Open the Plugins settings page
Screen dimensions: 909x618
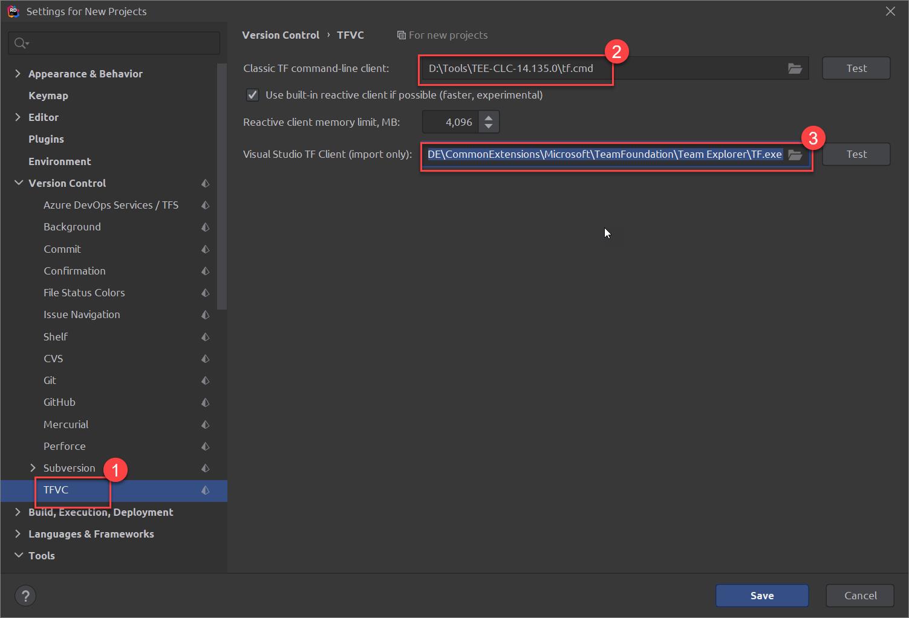[46, 139]
